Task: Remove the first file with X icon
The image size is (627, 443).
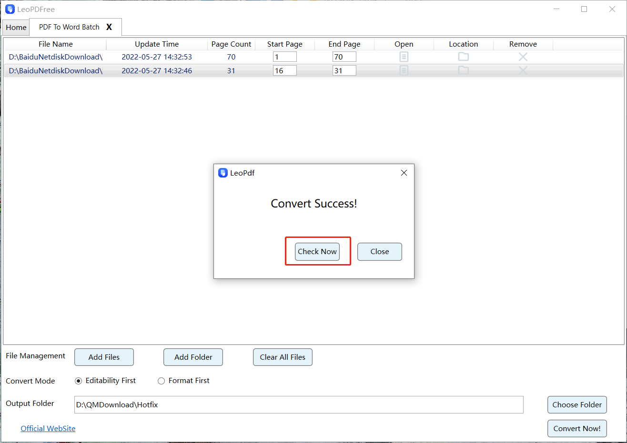Action: pos(523,57)
